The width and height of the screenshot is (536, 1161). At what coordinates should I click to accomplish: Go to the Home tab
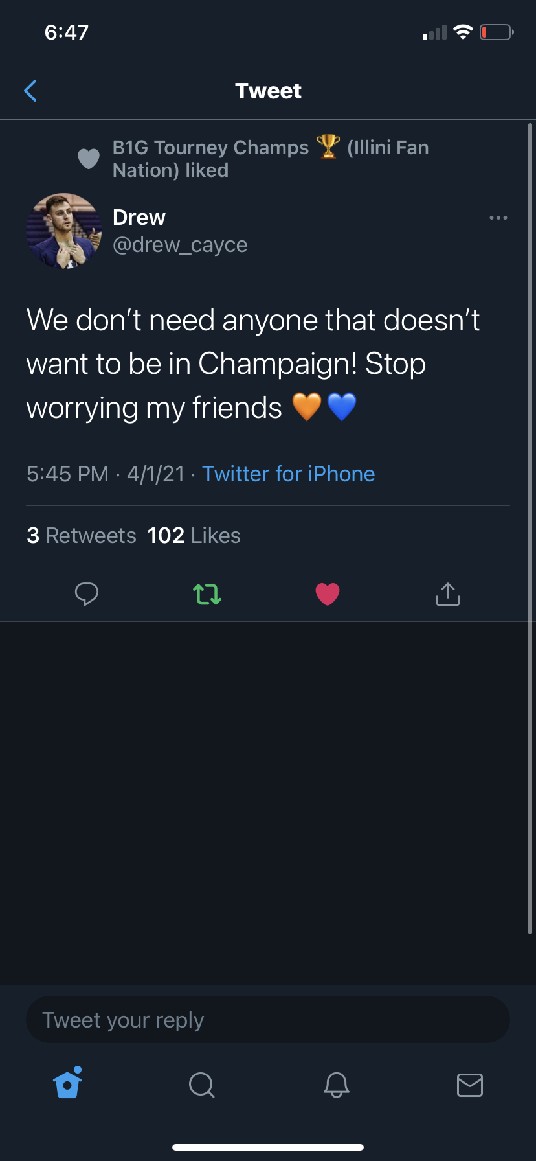pyautogui.click(x=68, y=1084)
